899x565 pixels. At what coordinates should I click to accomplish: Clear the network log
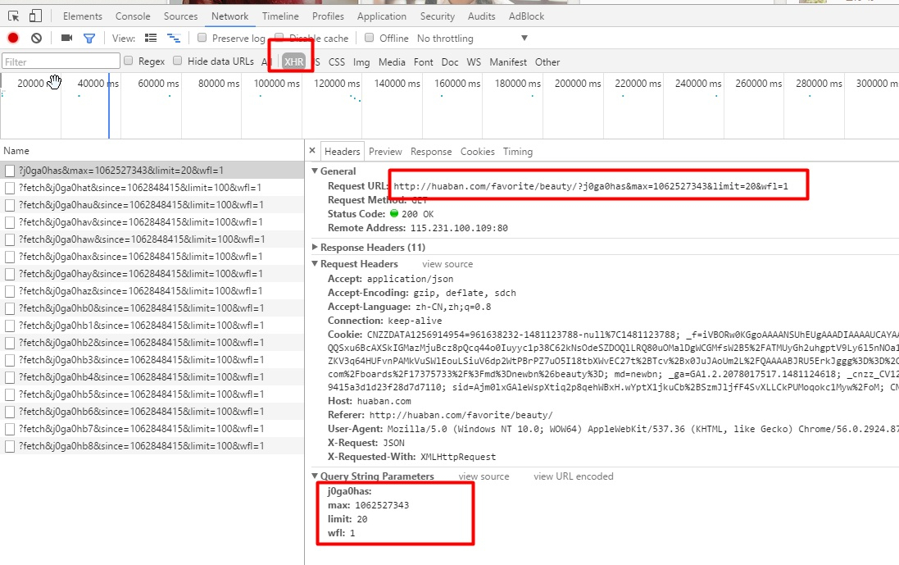[36, 38]
